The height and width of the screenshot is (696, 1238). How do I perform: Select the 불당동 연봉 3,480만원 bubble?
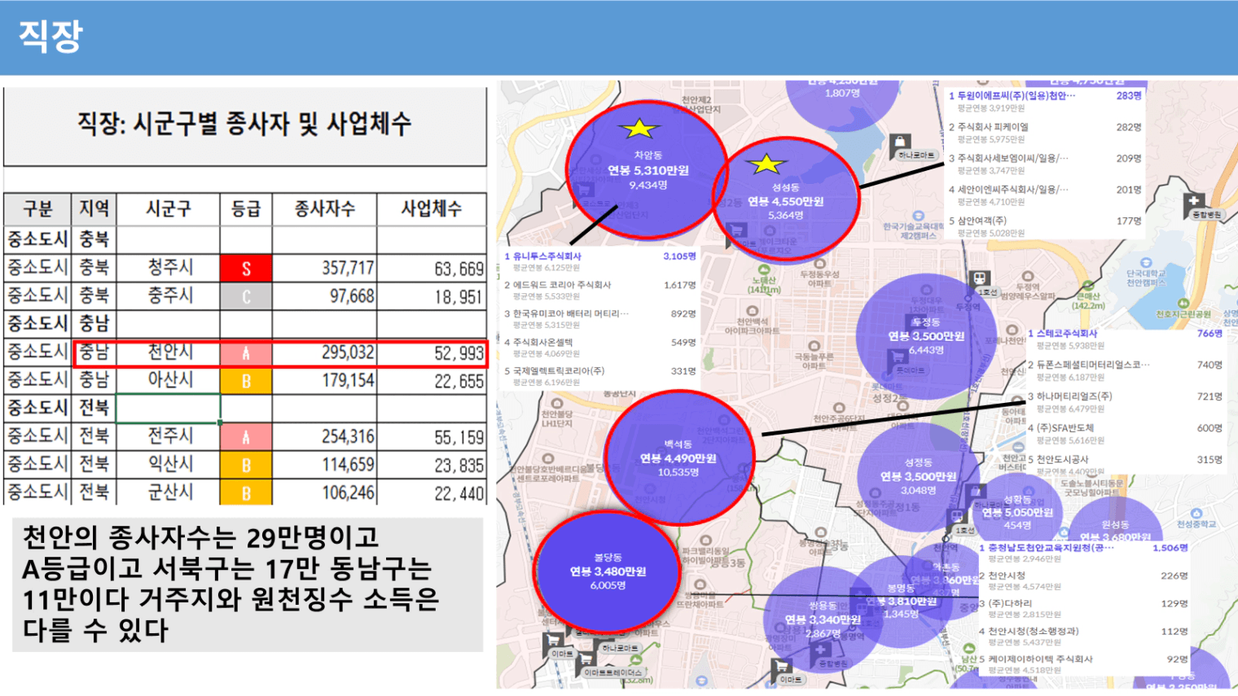pos(607,571)
